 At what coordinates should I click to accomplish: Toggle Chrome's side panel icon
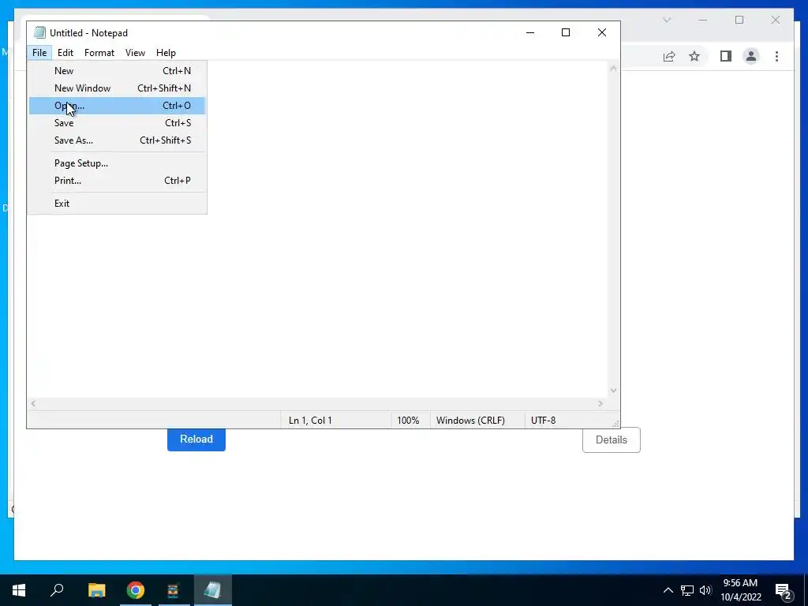pos(726,56)
